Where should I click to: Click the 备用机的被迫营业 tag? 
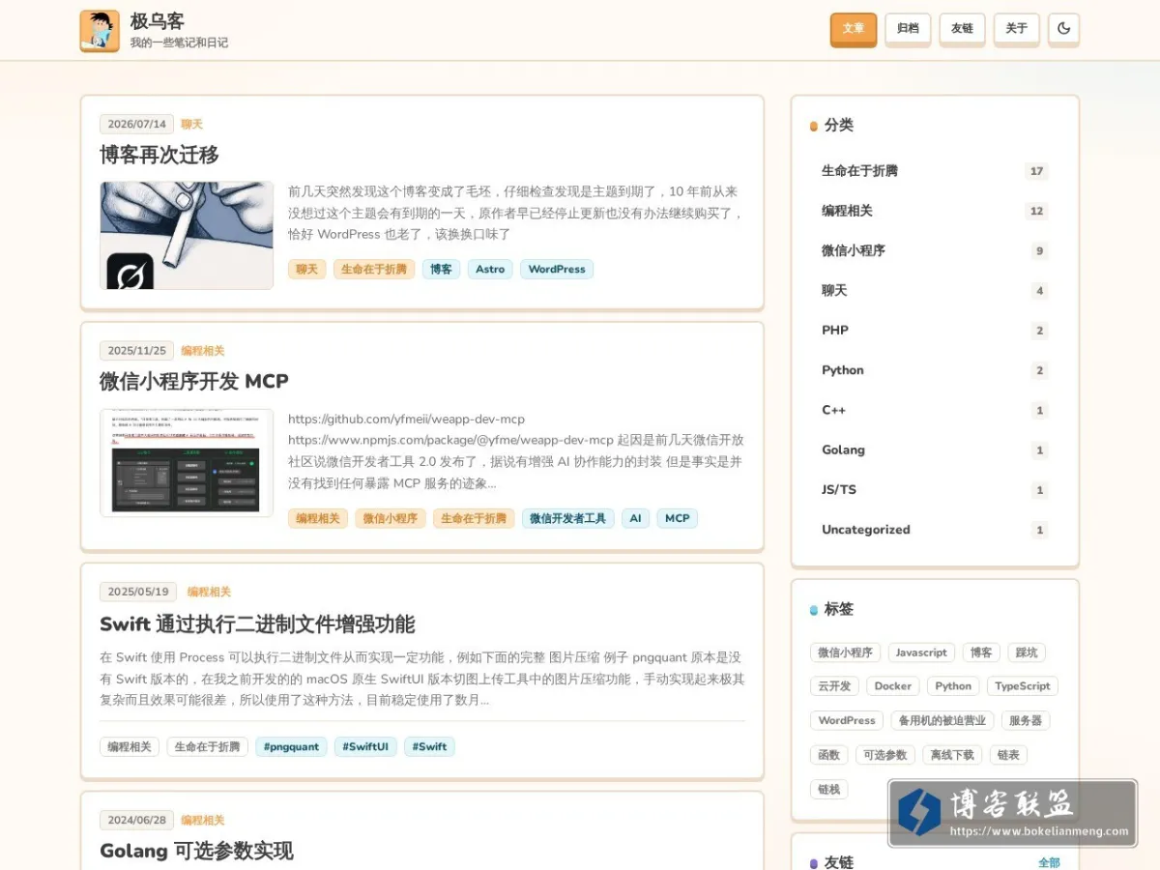942,720
